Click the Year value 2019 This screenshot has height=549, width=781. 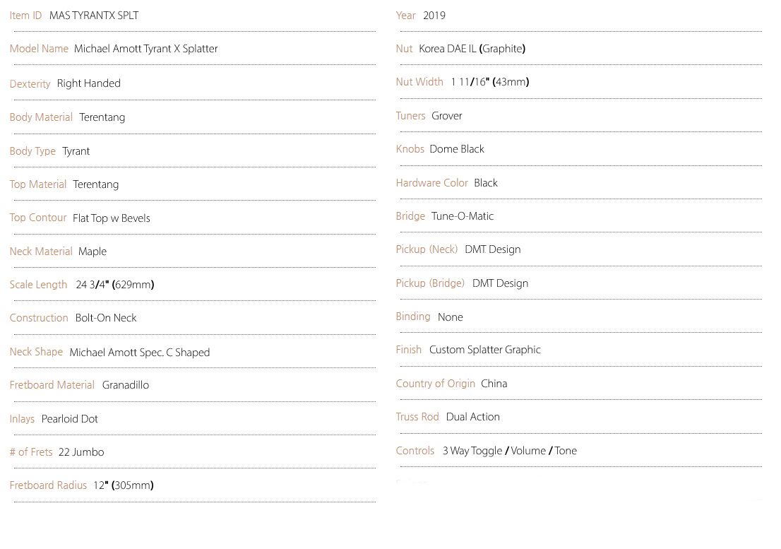coord(434,16)
